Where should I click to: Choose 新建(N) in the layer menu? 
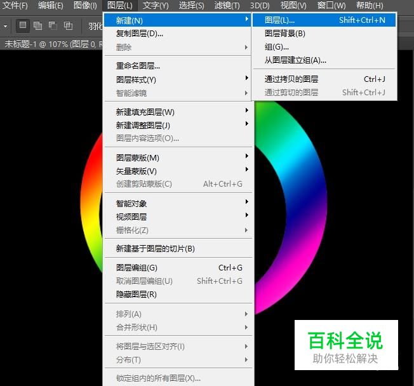(177, 20)
